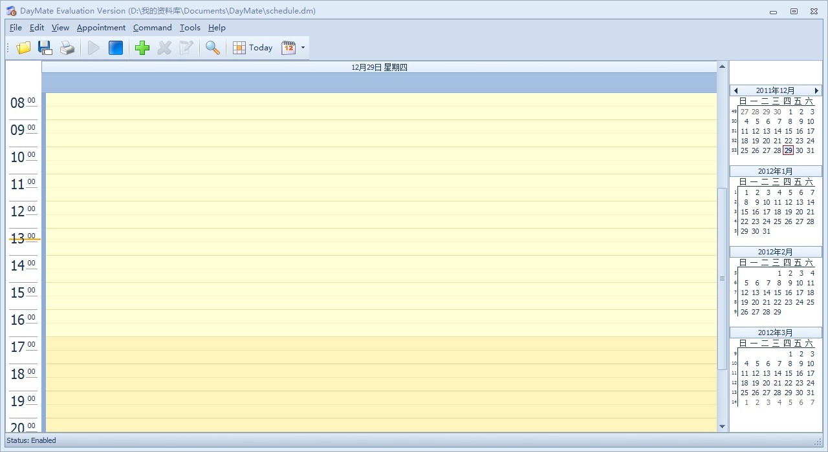Image resolution: width=828 pixels, height=452 pixels.
Task: Go to next month in mini calendar
Action: point(816,91)
